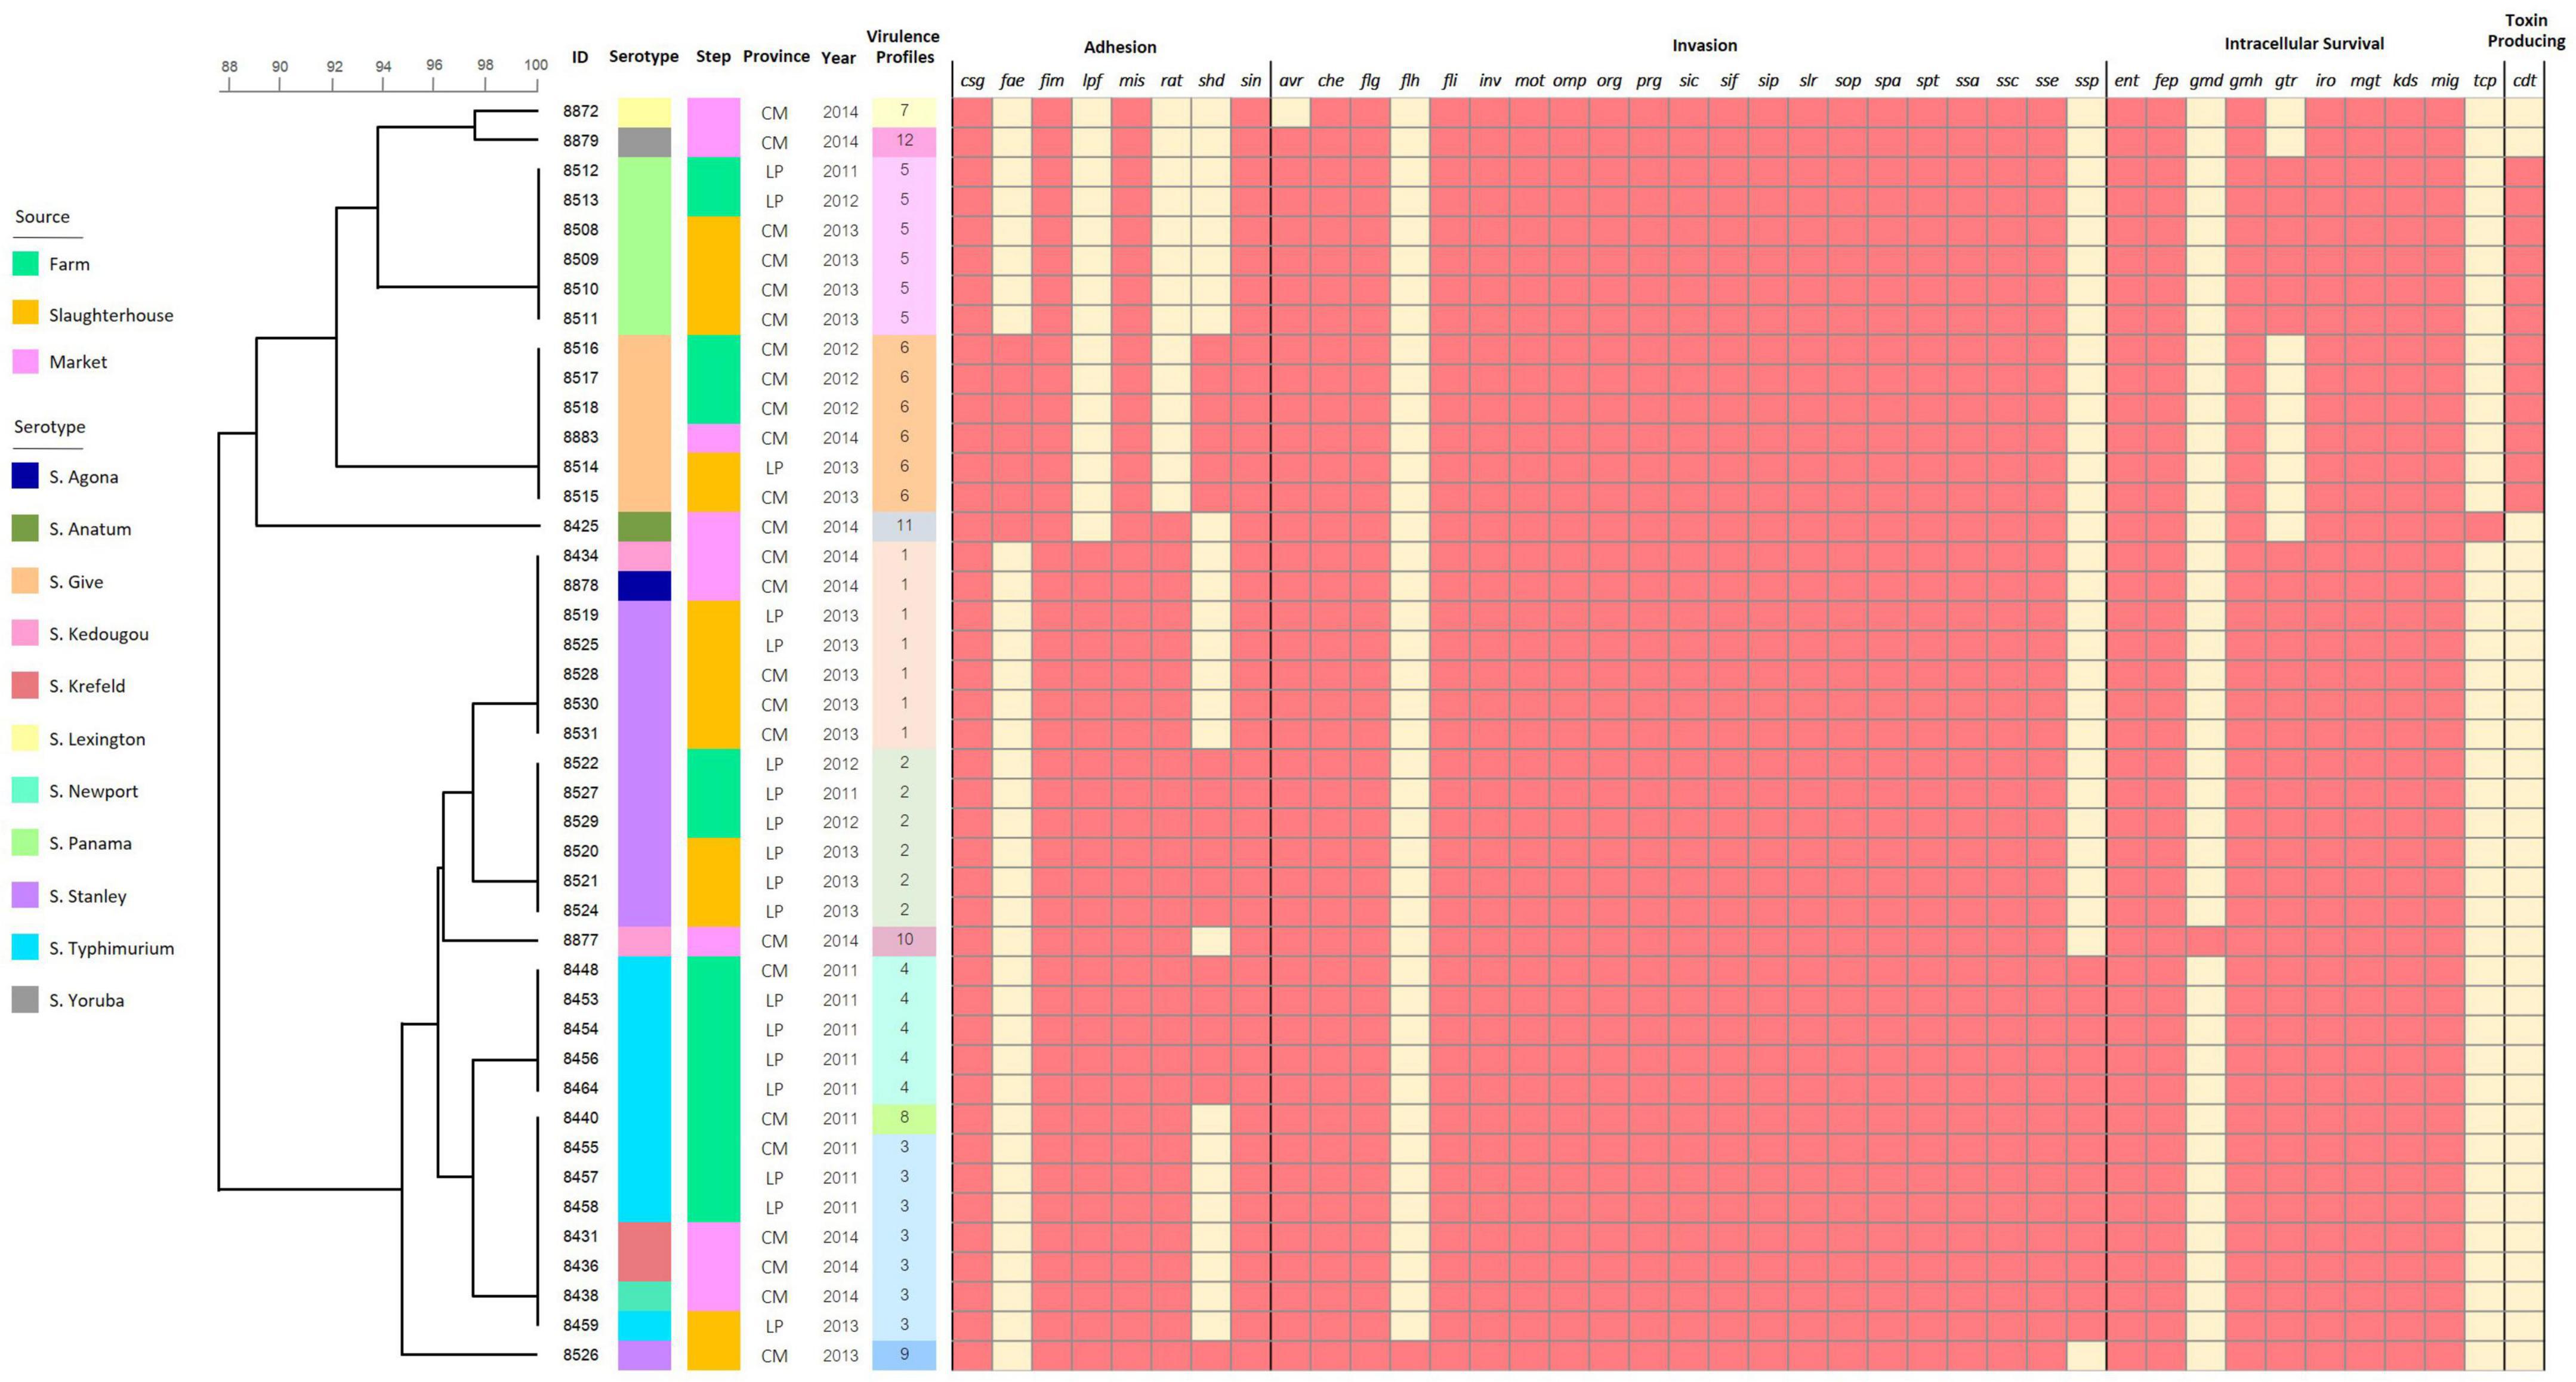Click the Toxin Producing group heading
This screenshot has width=2576, height=1382.
click(2526, 31)
